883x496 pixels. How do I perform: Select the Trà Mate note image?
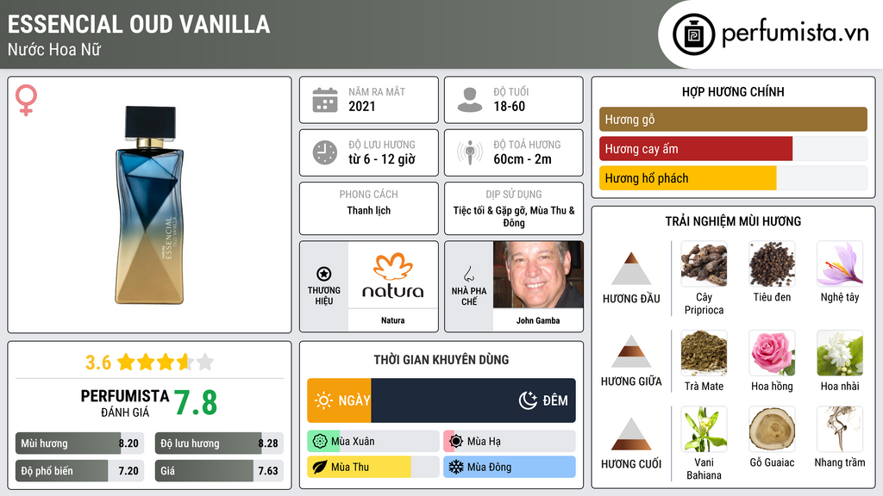[x=704, y=353]
